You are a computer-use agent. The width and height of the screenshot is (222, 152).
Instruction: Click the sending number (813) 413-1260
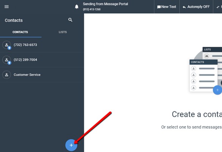point(92,9)
